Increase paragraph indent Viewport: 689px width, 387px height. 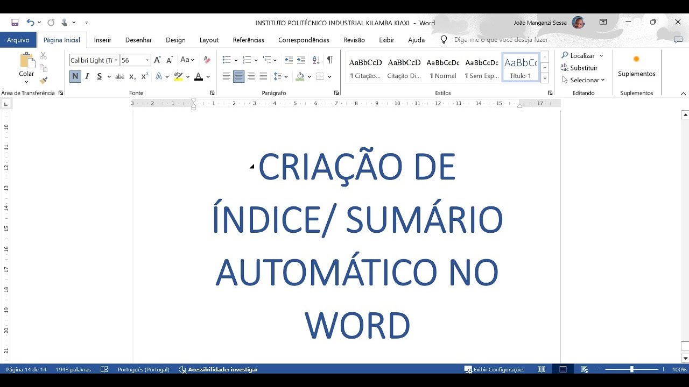(301, 60)
